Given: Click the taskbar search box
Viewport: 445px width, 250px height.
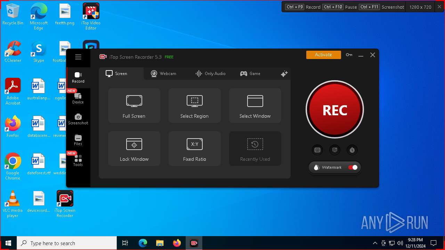Looking at the screenshot, I should [x=67, y=243].
